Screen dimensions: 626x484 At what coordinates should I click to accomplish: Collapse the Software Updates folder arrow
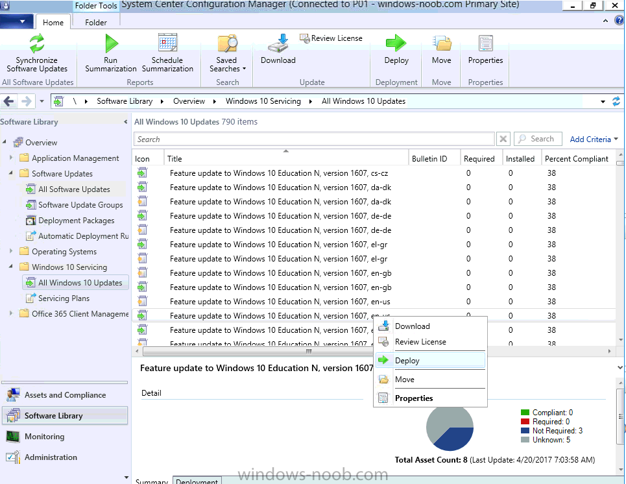tap(11, 173)
